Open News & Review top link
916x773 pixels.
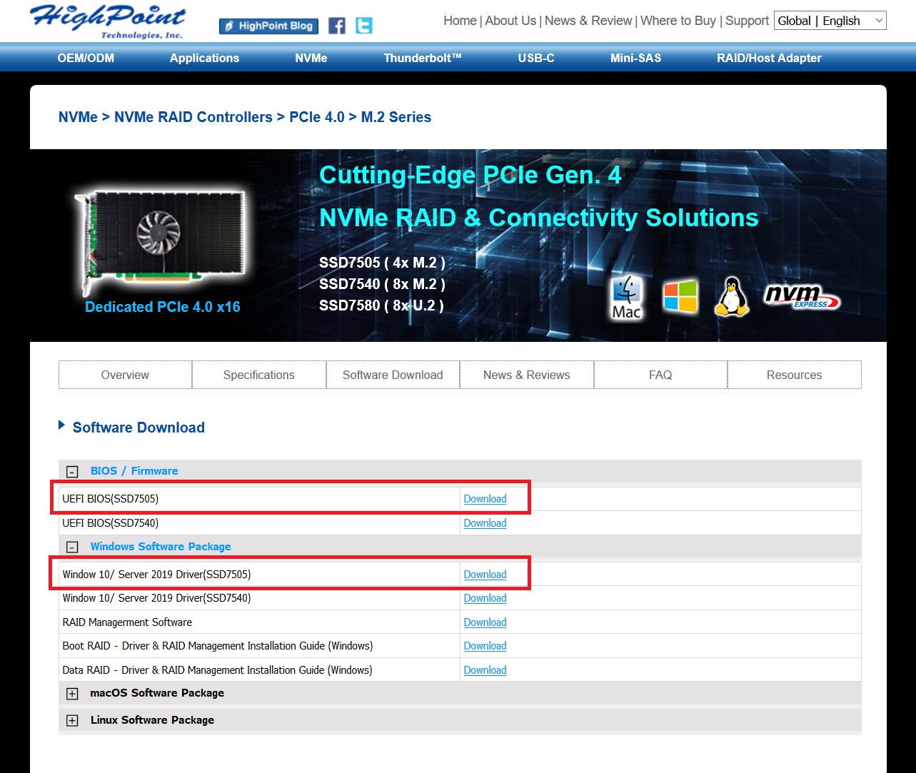click(588, 21)
